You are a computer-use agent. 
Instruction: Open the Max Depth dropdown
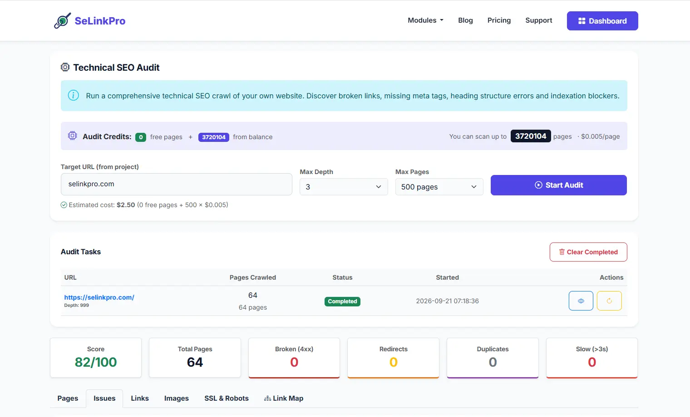click(344, 187)
